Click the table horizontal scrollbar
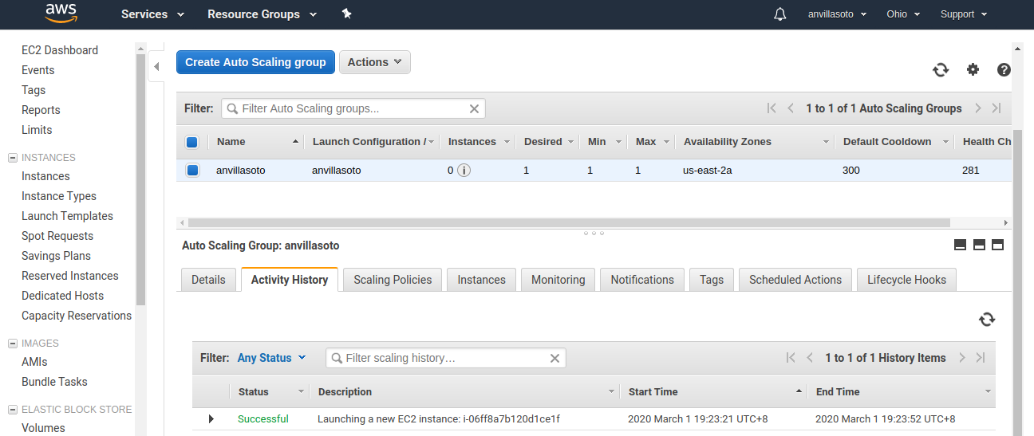The image size is (1034, 436). 569,223
